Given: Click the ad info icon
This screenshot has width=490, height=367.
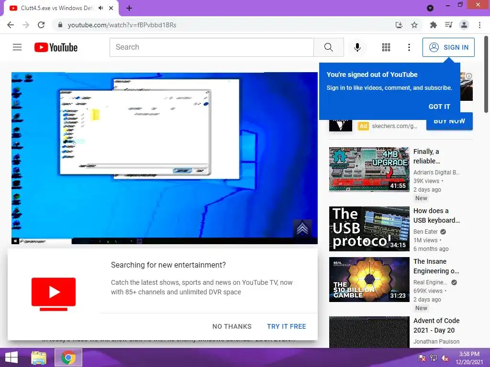Looking at the screenshot, I should pos(469,76).
